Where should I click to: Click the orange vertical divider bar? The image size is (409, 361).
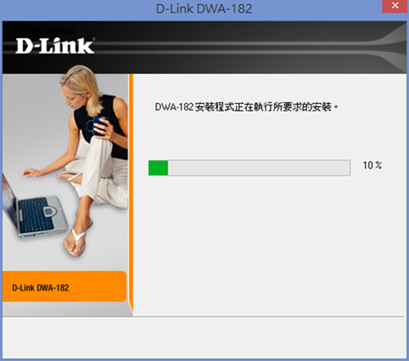coord(131,192)
